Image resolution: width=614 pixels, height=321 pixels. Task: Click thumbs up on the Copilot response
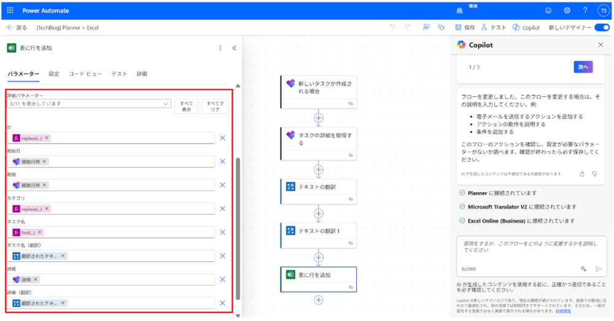click(582, 174)
